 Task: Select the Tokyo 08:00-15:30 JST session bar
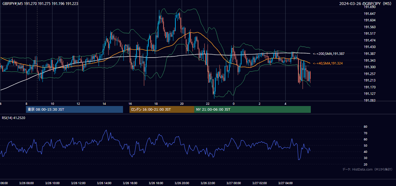[74, 109]
